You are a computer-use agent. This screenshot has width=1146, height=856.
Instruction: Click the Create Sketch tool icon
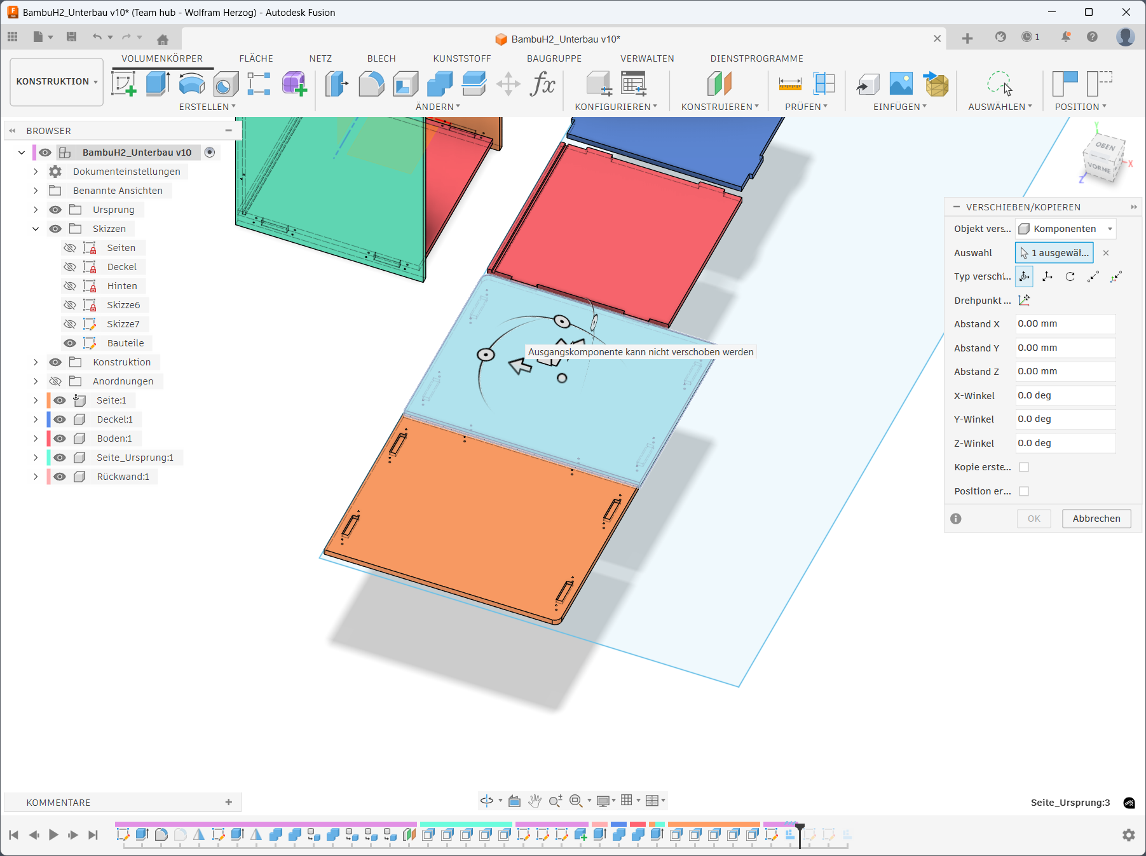[123, 84]
